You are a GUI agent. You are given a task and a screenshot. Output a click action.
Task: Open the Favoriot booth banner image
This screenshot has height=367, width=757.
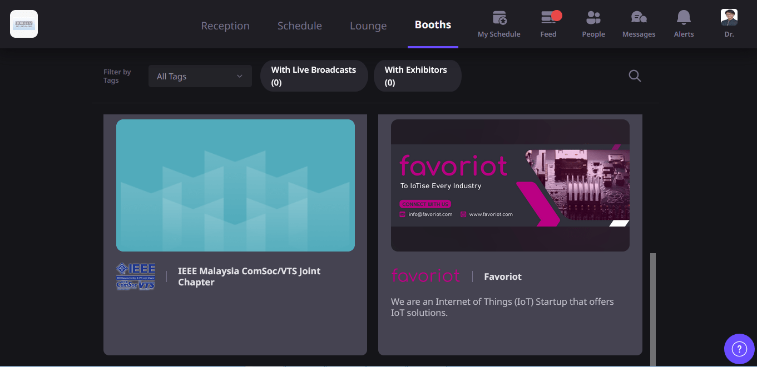pyautogui.click(x=510, y=185)
